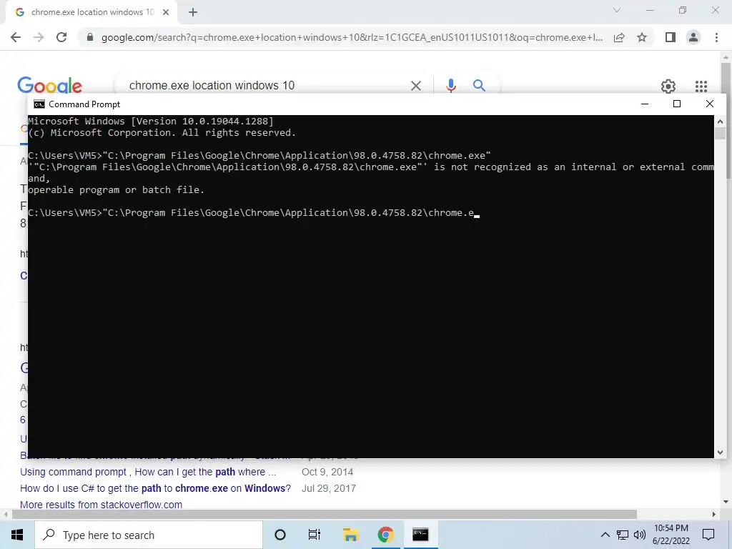Reload the Google search page
732x549 pixels.
click(x=61, y=37)
